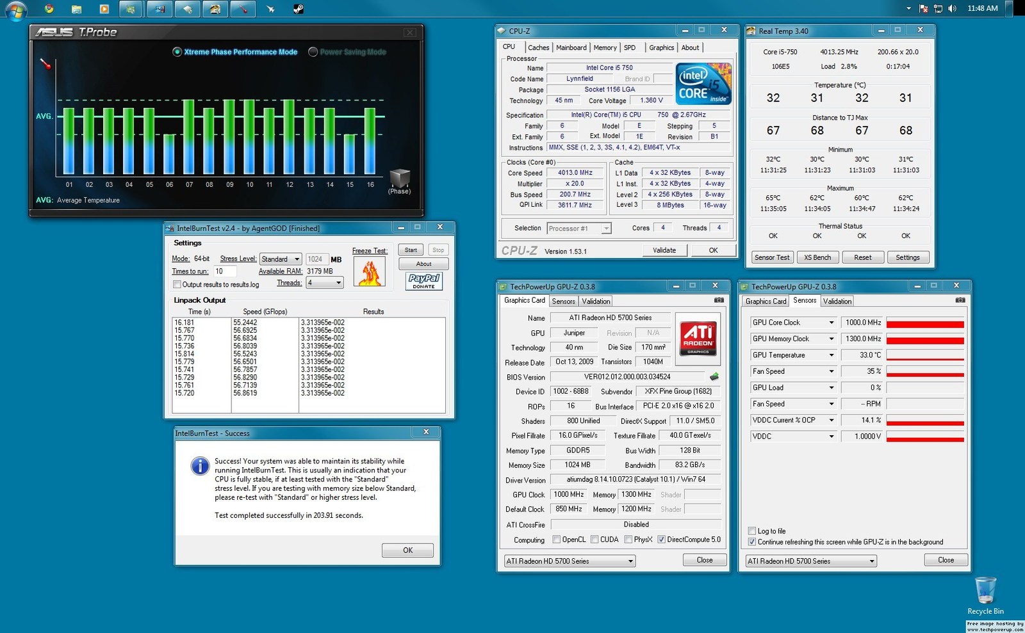
Task: Toggle the DirectCompute 5.0 checkbox
Action: click(x=661, y=540)
